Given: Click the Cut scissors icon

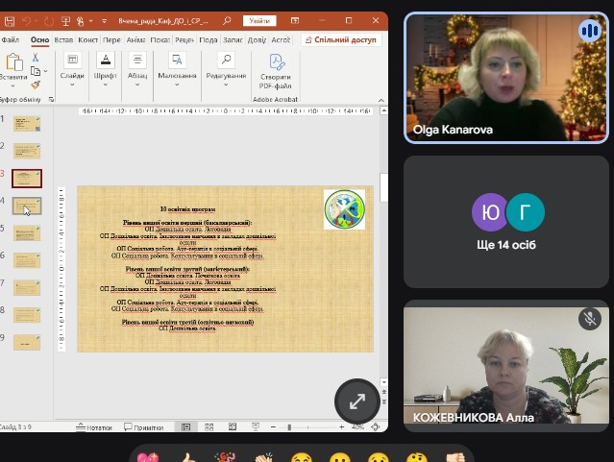Looking at the screenshot, I should [35, 58].
